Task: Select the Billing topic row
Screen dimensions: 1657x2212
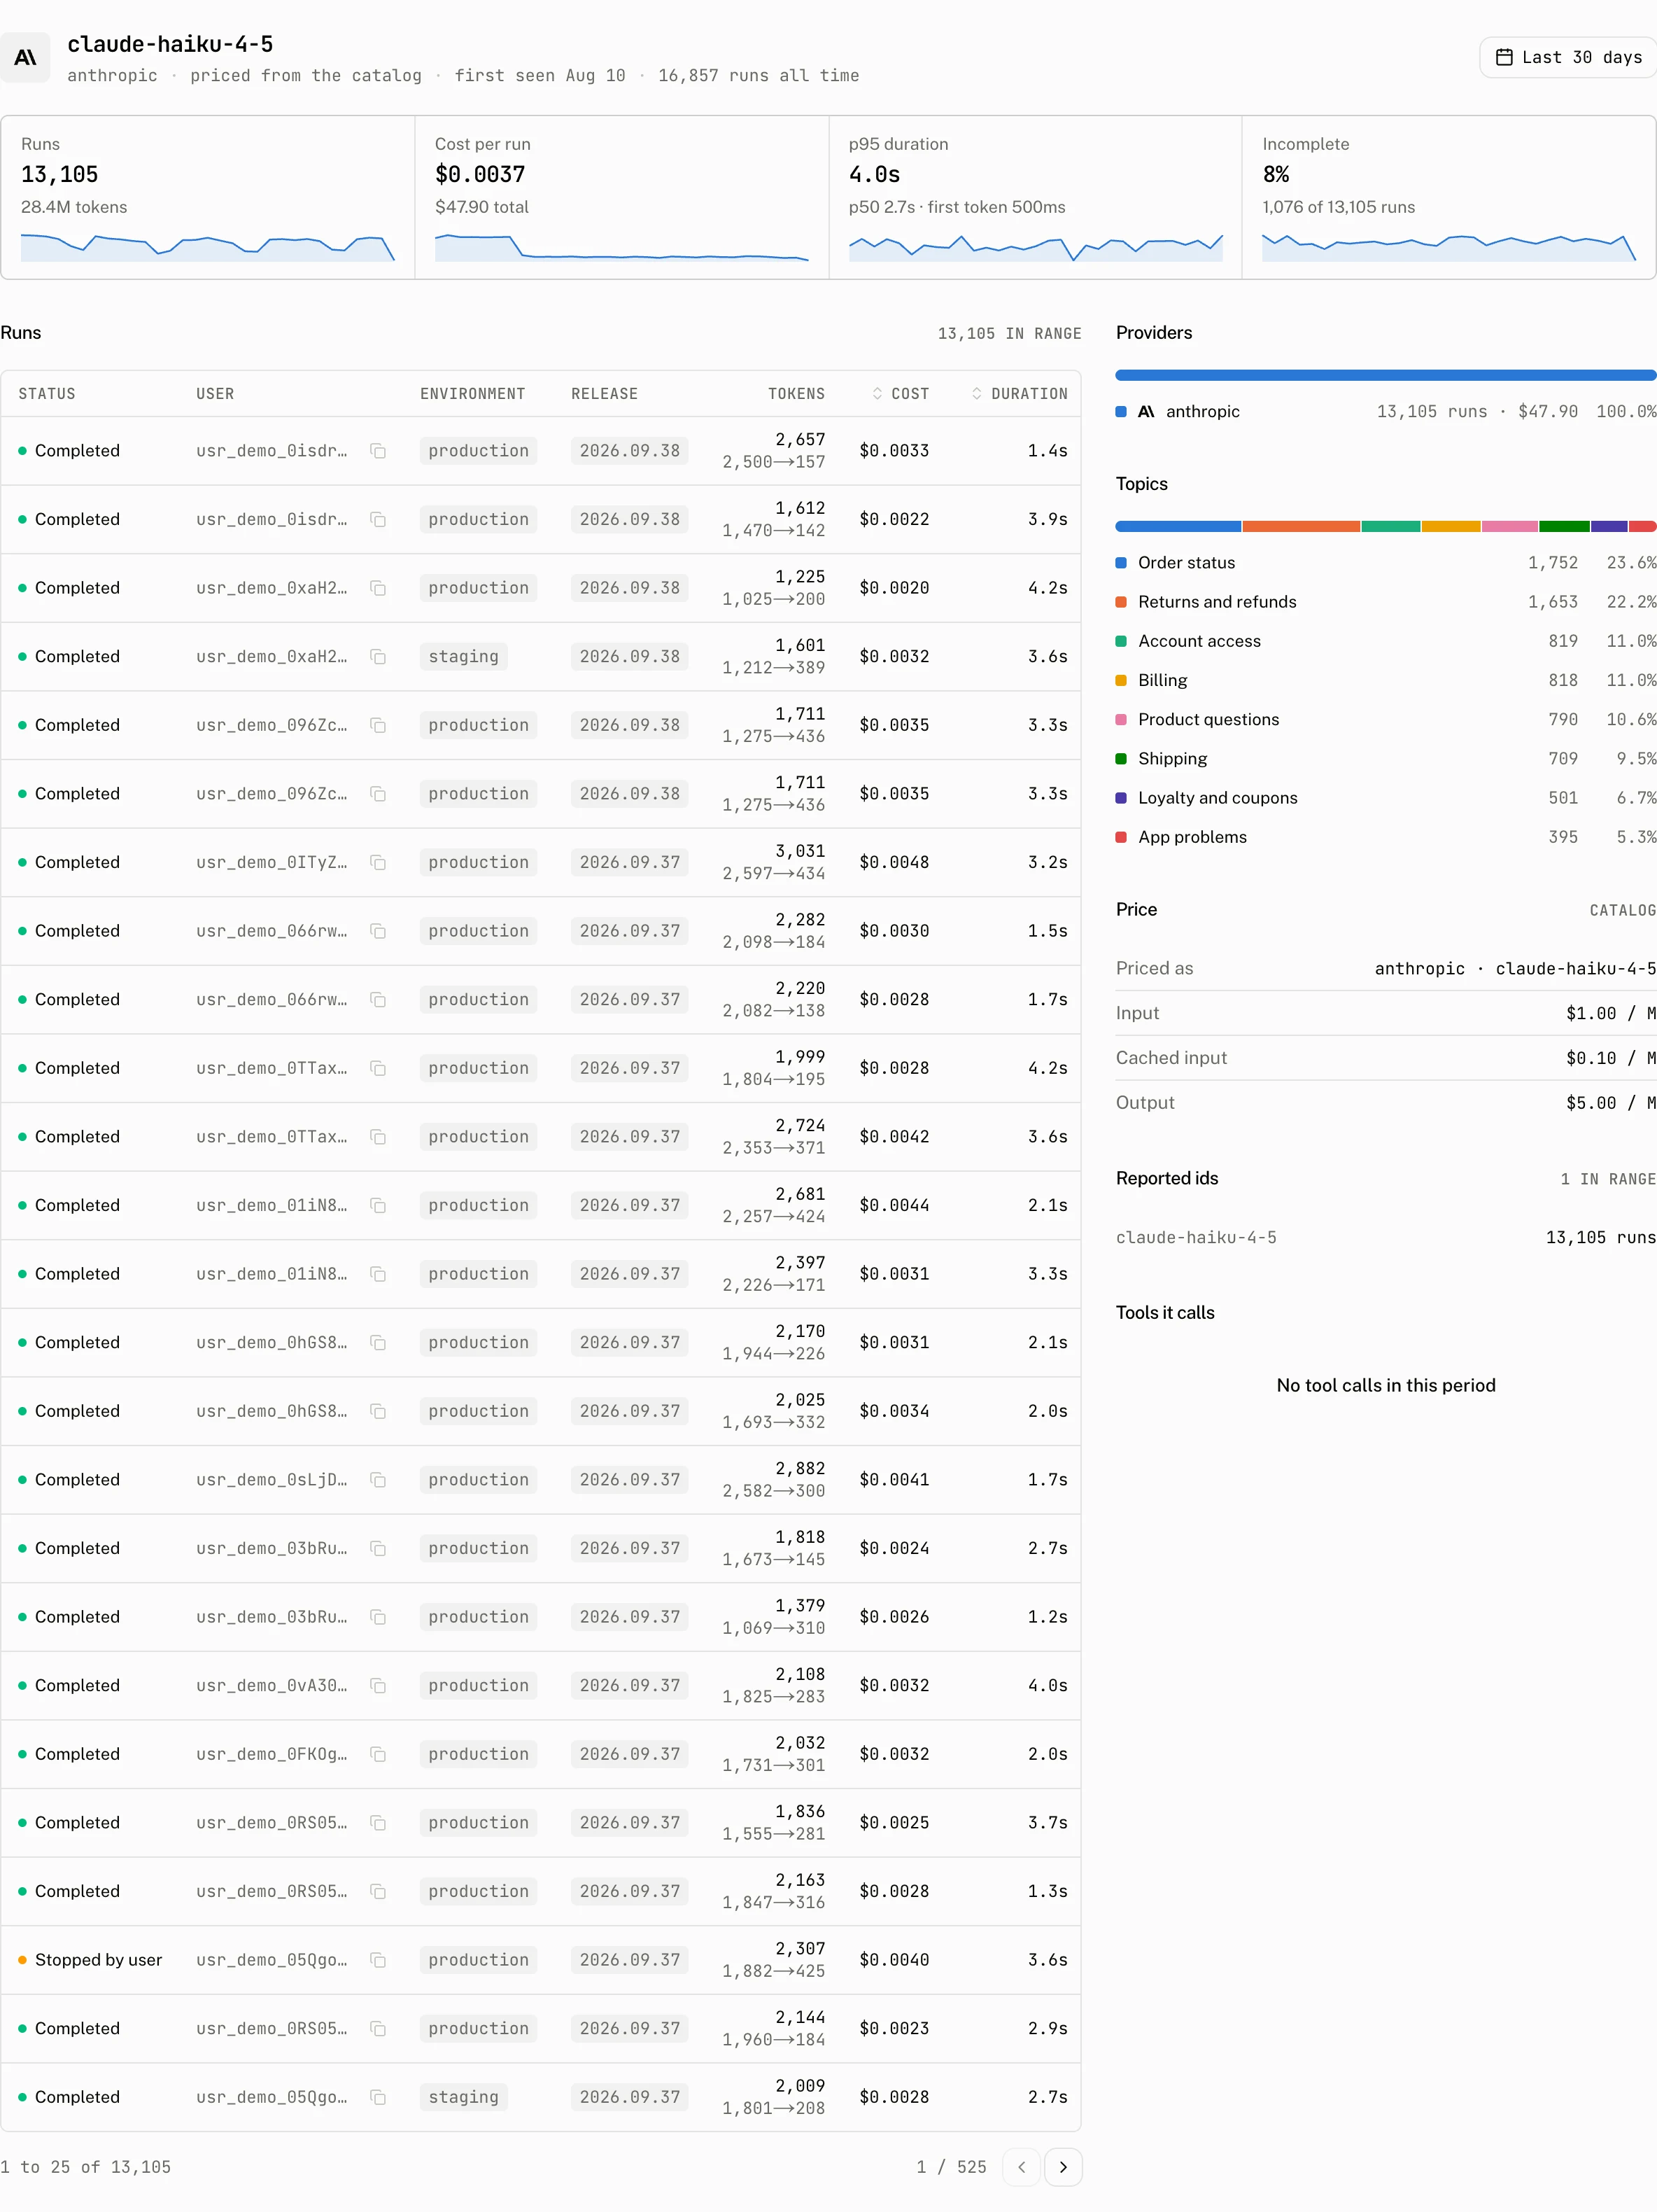Action: (x=1386, y=680)
